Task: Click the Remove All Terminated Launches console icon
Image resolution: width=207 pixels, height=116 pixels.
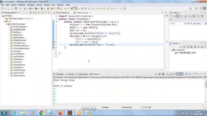Action: click(163, 74)
